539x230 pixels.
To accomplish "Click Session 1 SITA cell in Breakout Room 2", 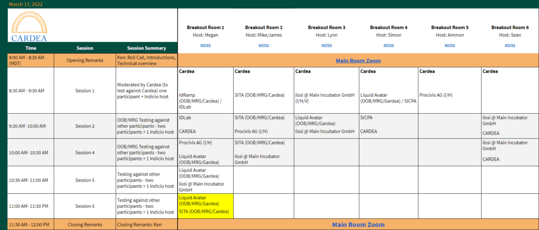I will [x=264, y=91].
